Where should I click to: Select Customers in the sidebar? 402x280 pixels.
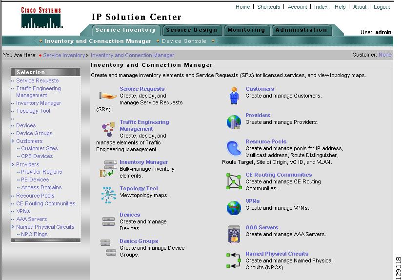29,141
